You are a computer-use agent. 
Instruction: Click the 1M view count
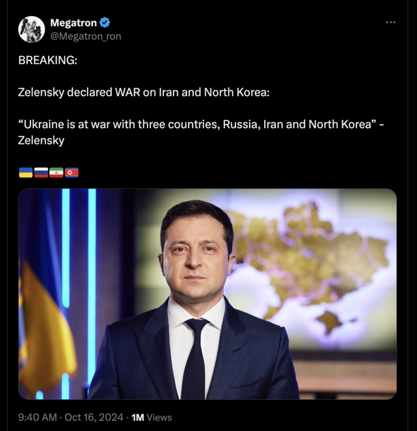(138, 417)
